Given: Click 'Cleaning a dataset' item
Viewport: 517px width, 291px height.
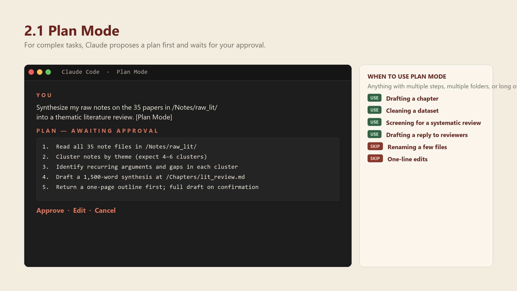Looking at the screenshot, I should (x=412, y=111).
